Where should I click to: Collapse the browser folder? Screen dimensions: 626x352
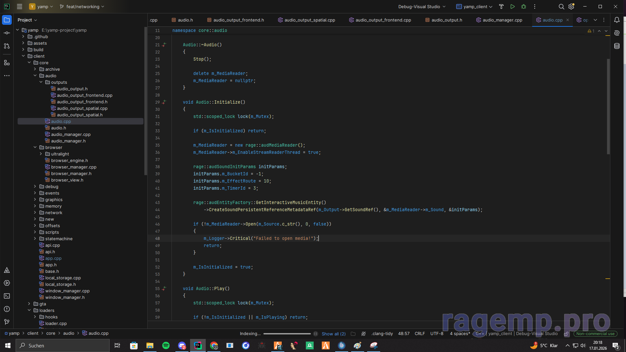(35, 147)
